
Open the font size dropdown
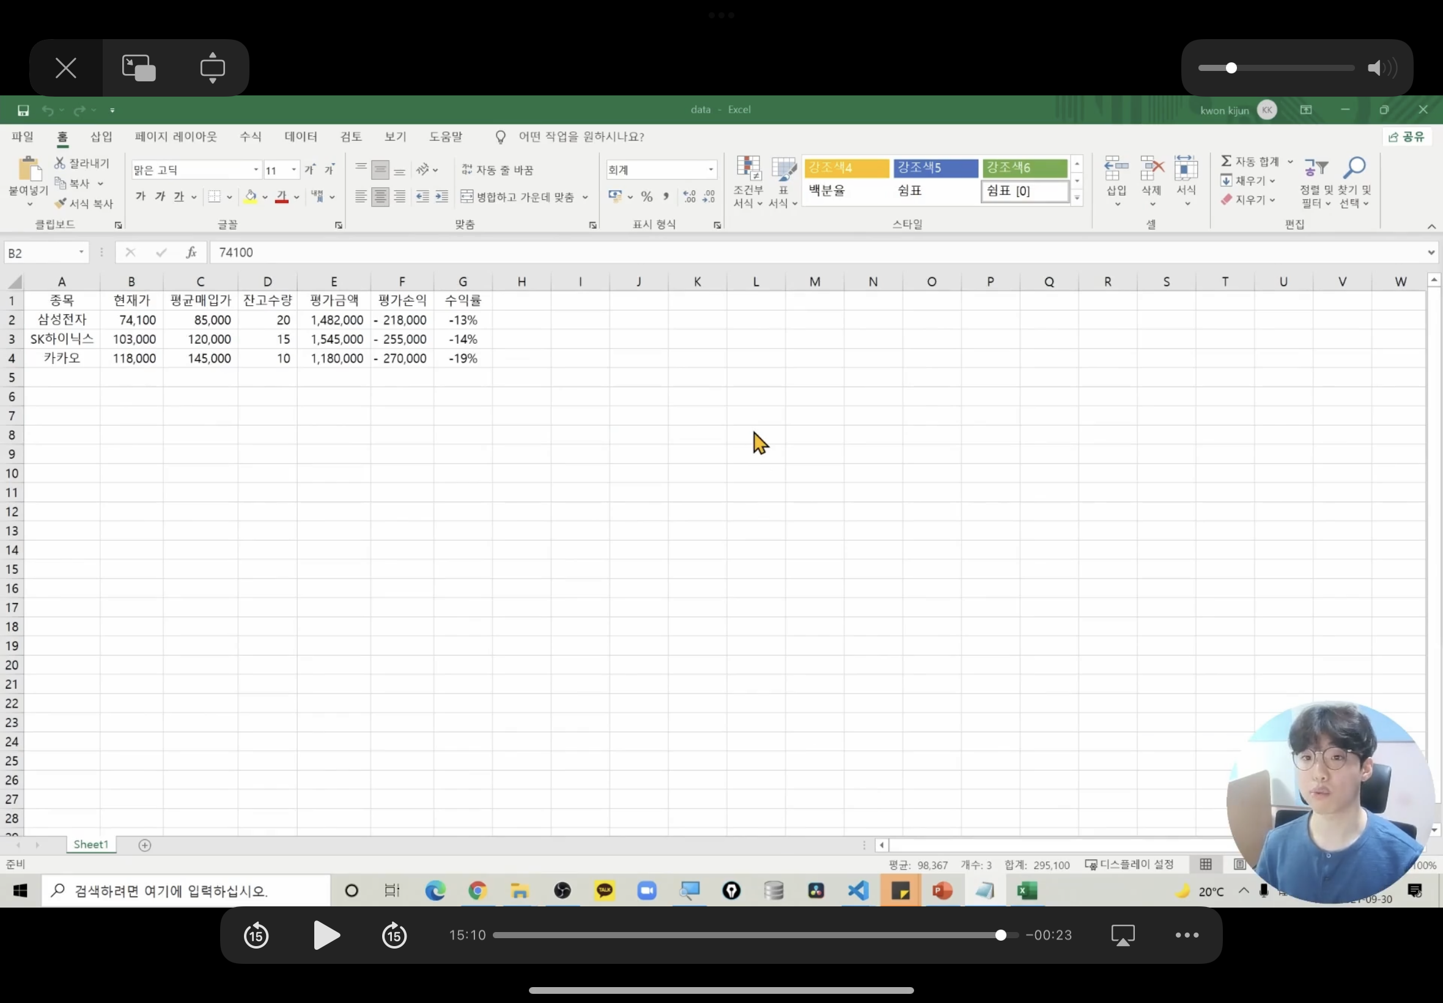293,169
